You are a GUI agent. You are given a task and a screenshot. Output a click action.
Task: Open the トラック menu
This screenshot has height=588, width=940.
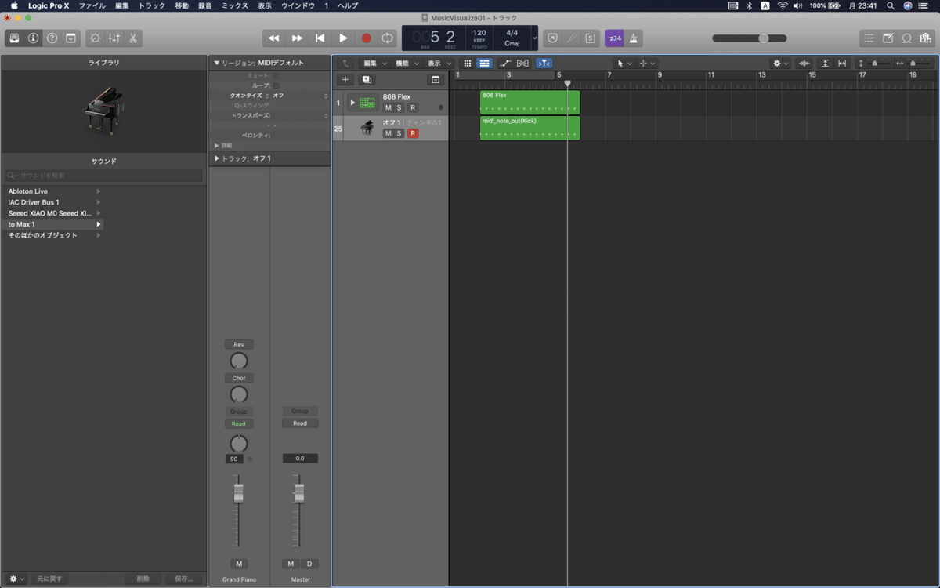tap(152, 5)
